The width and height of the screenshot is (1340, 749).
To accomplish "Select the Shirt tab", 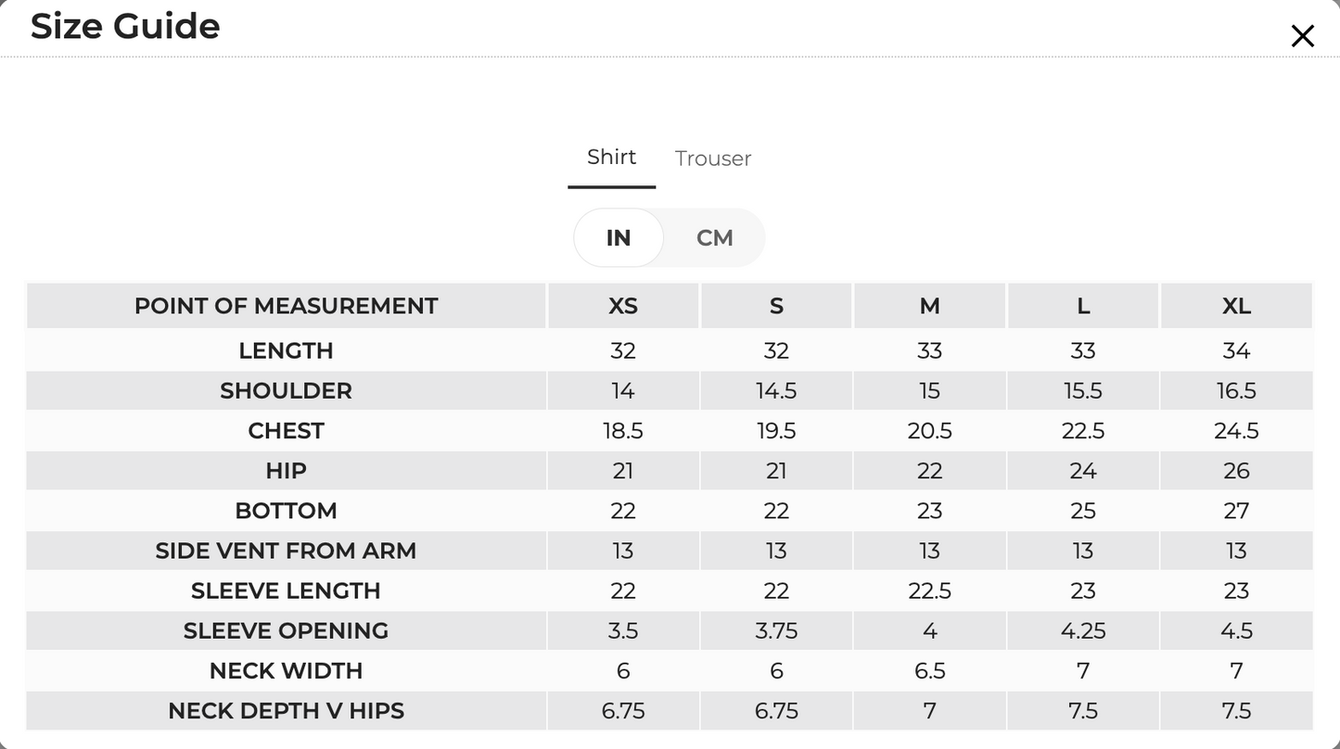I will [612, 158].
